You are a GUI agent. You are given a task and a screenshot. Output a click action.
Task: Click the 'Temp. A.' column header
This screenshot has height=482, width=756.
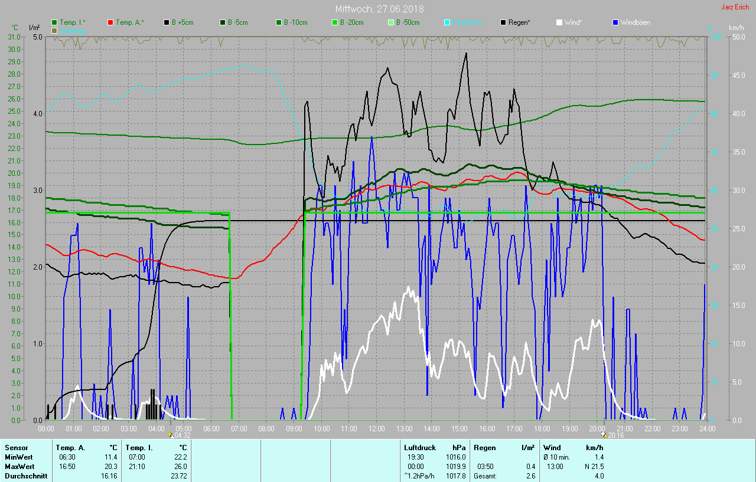(71, 448)
